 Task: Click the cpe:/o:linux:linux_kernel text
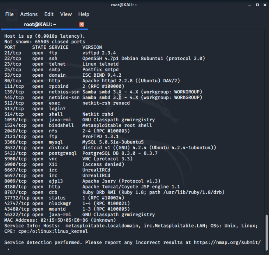[x=53, y=231]
